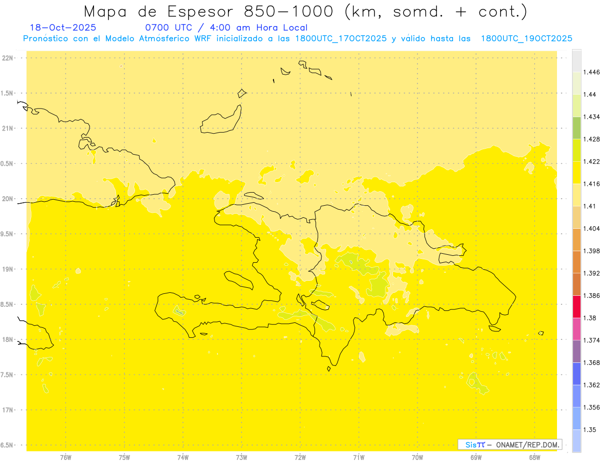Image resolution: width=600 pixels, height=464 pixels.
Task: Click the '75W' longitude axis label
Action: pyautogui.click(x=124, y=457)
